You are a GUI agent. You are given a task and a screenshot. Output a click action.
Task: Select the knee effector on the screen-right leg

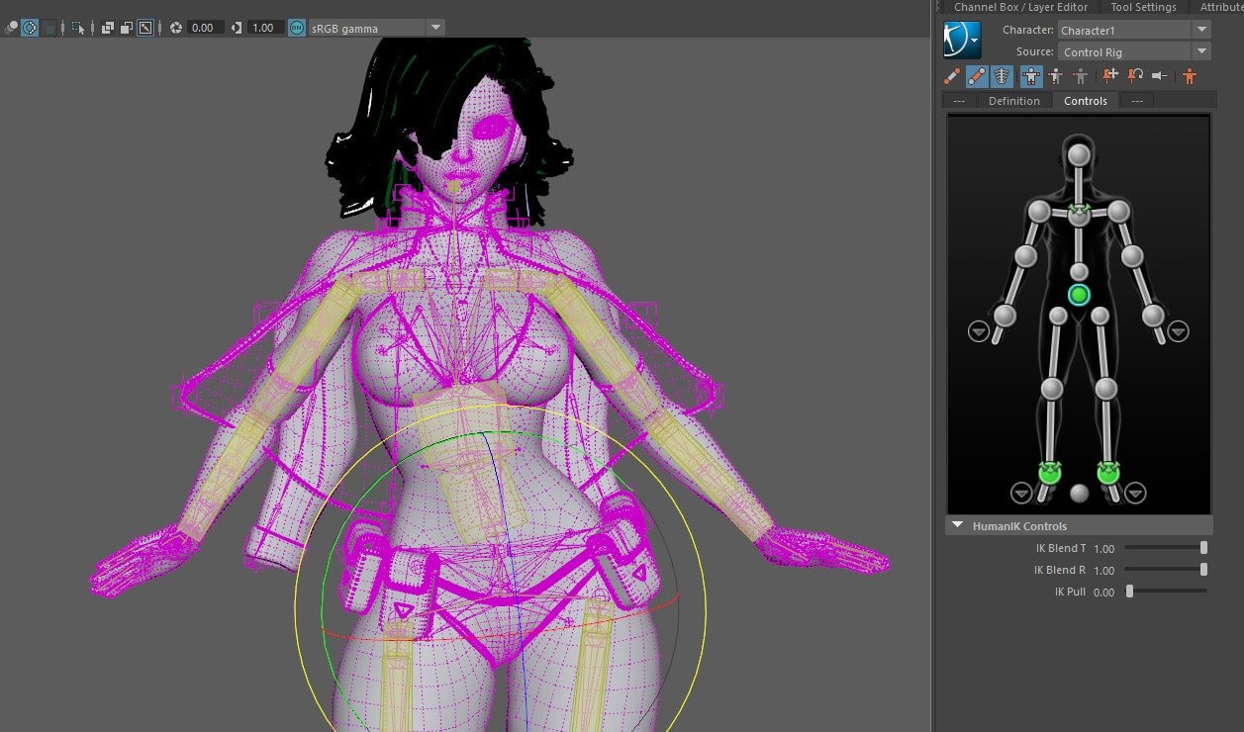coord(1106,389)
